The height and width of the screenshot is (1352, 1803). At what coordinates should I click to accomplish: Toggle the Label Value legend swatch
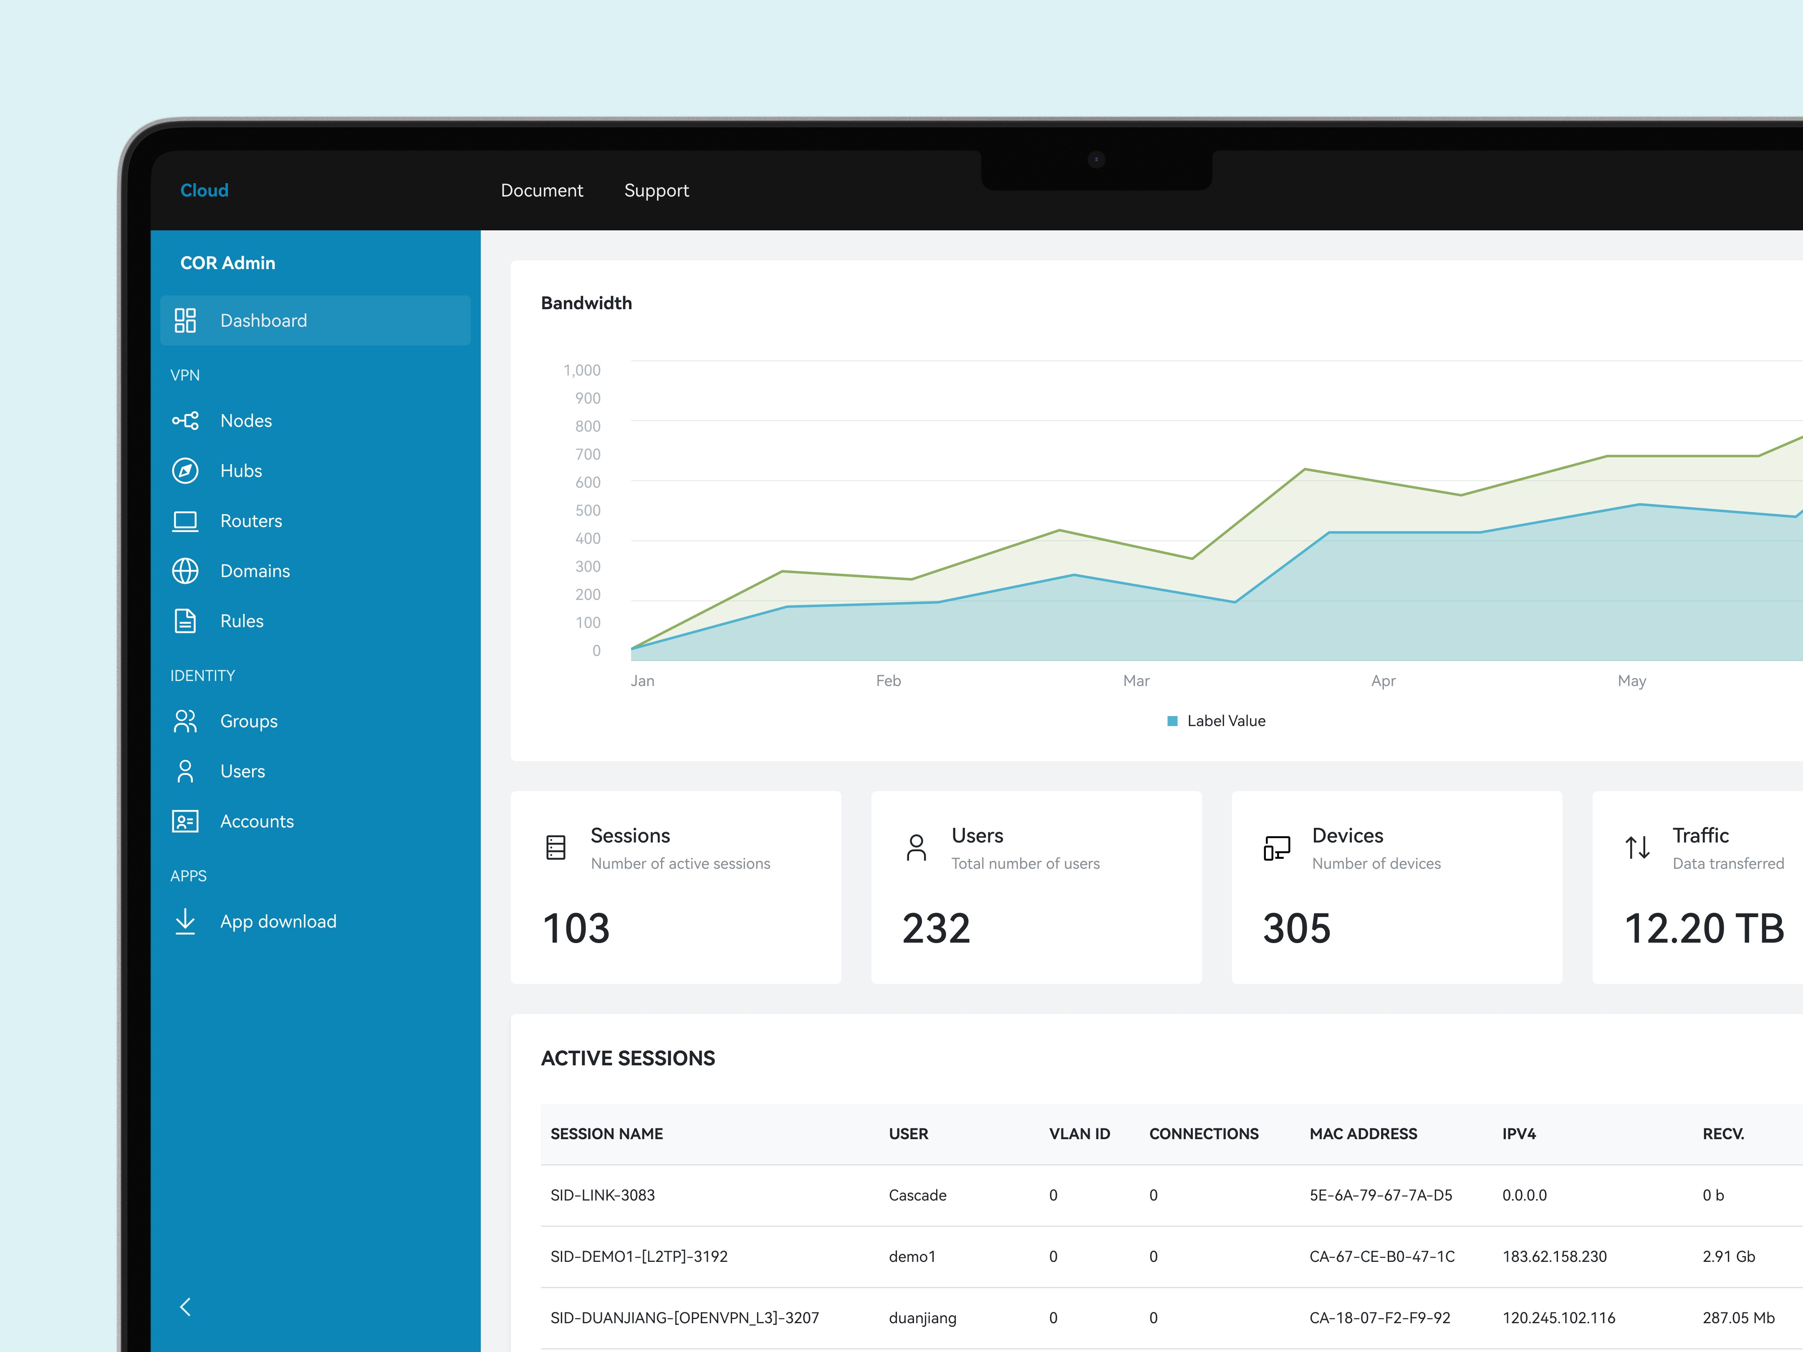pos(1172,721)
